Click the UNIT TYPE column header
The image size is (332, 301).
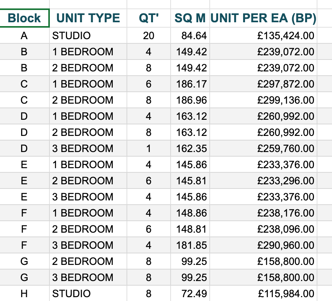tap(88, 18)
